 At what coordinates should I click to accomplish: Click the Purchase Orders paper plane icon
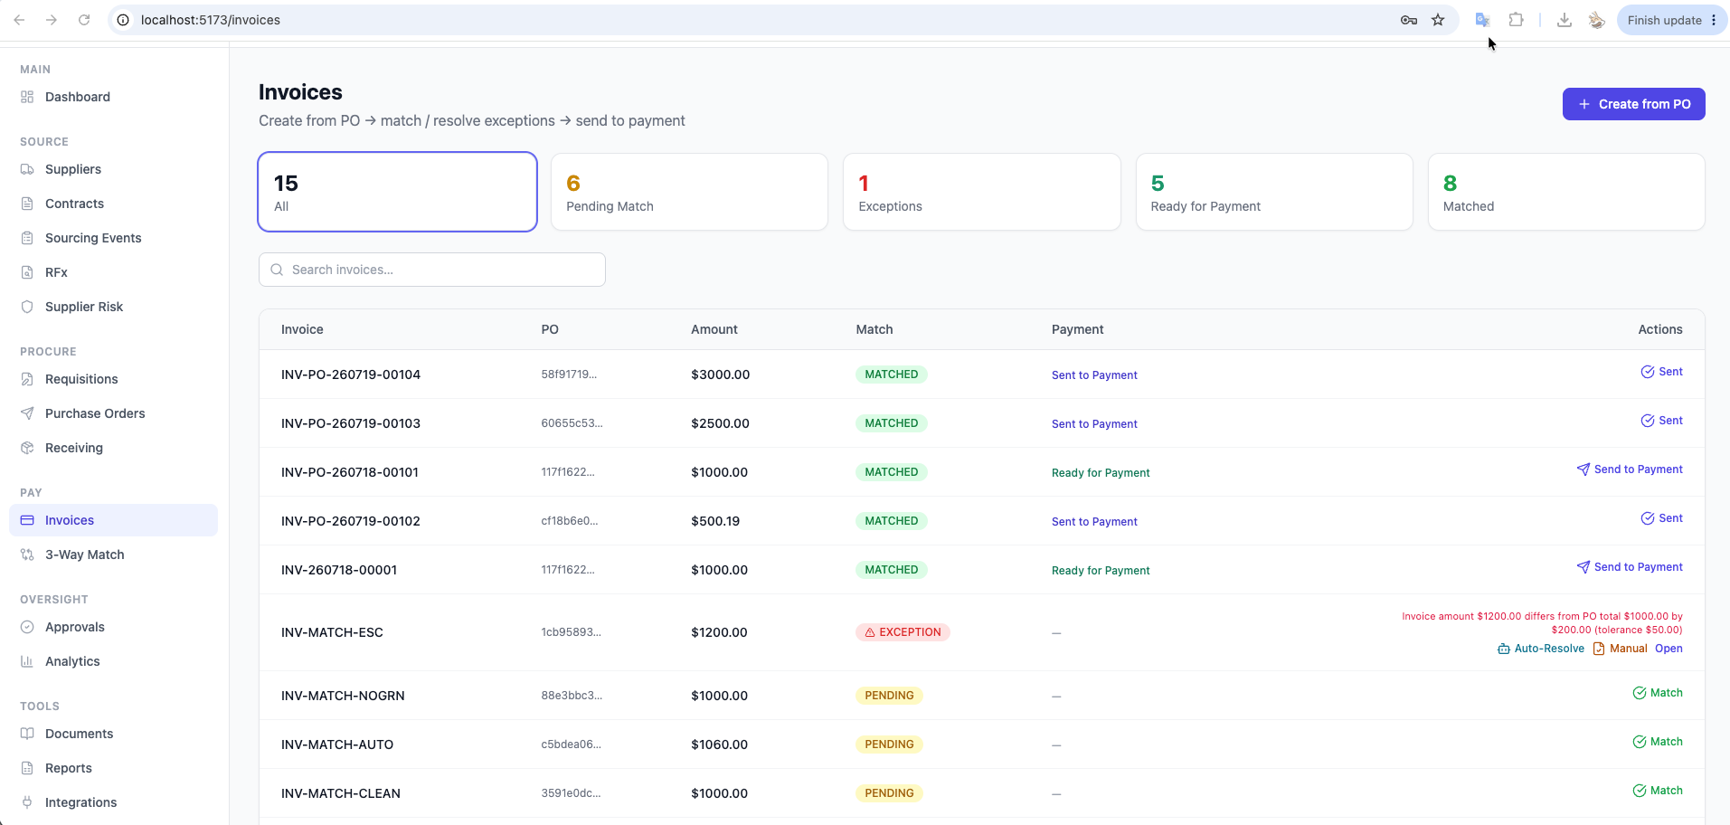(x=27, y=413)
